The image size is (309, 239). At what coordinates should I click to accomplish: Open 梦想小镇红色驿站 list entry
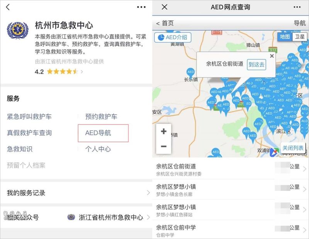(x=231, y=210)
